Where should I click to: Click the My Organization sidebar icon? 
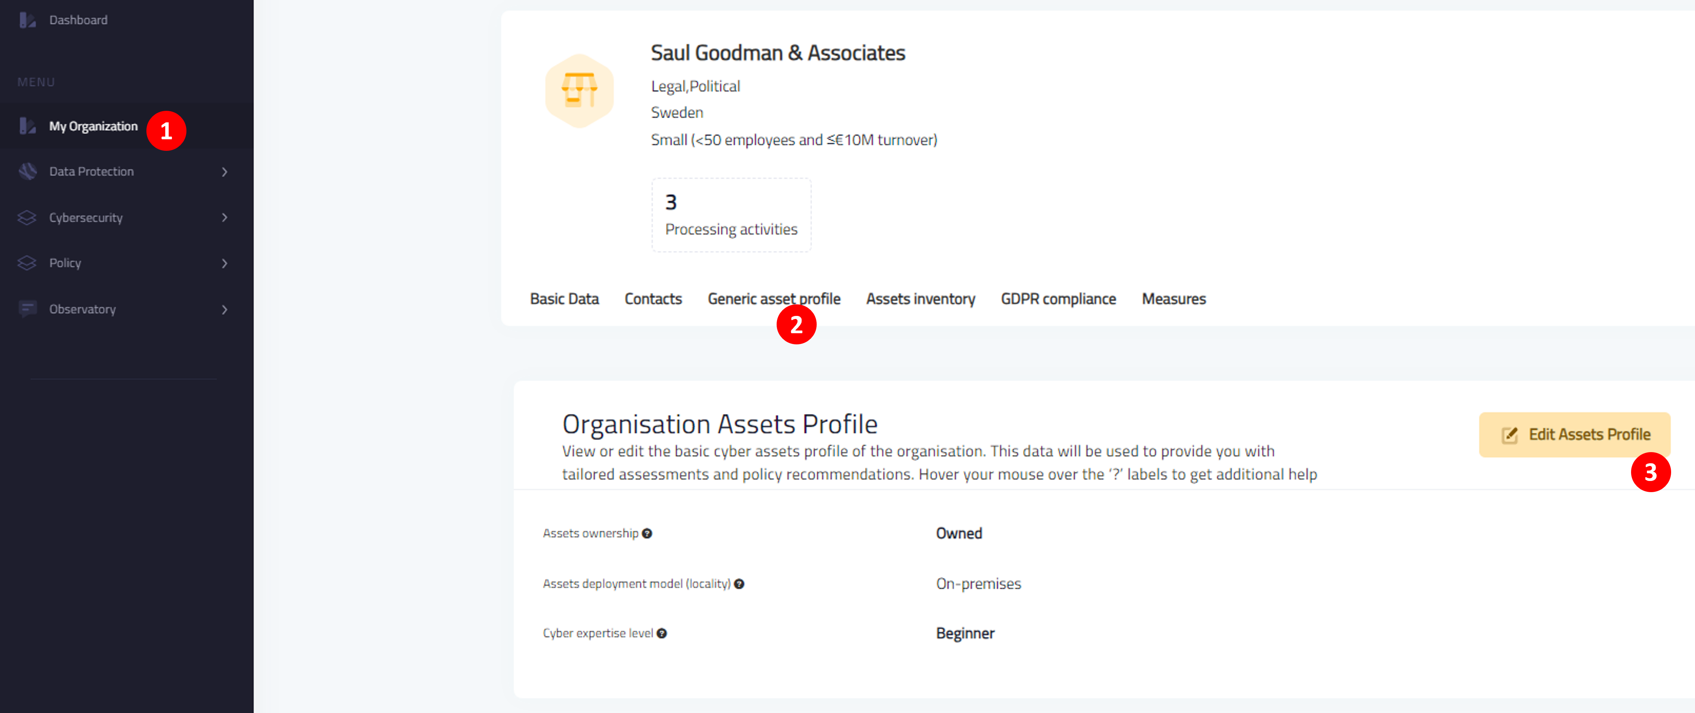(x=27, y=126)
